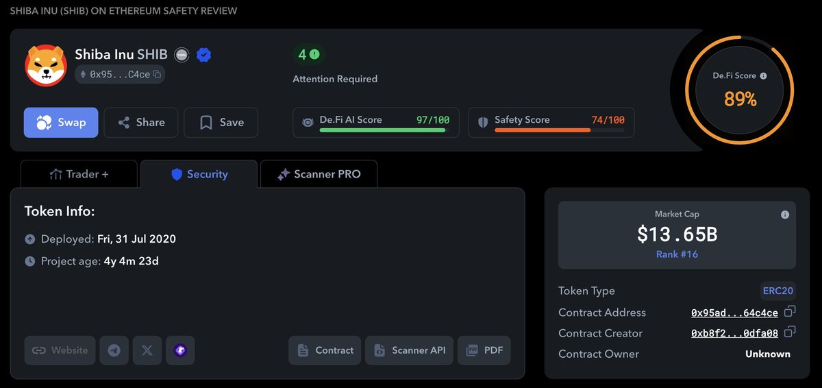The image size is (822, 388).
Task: Click the De.Fi AI Score 97/100 bar
Action: (x=376, y=123)
